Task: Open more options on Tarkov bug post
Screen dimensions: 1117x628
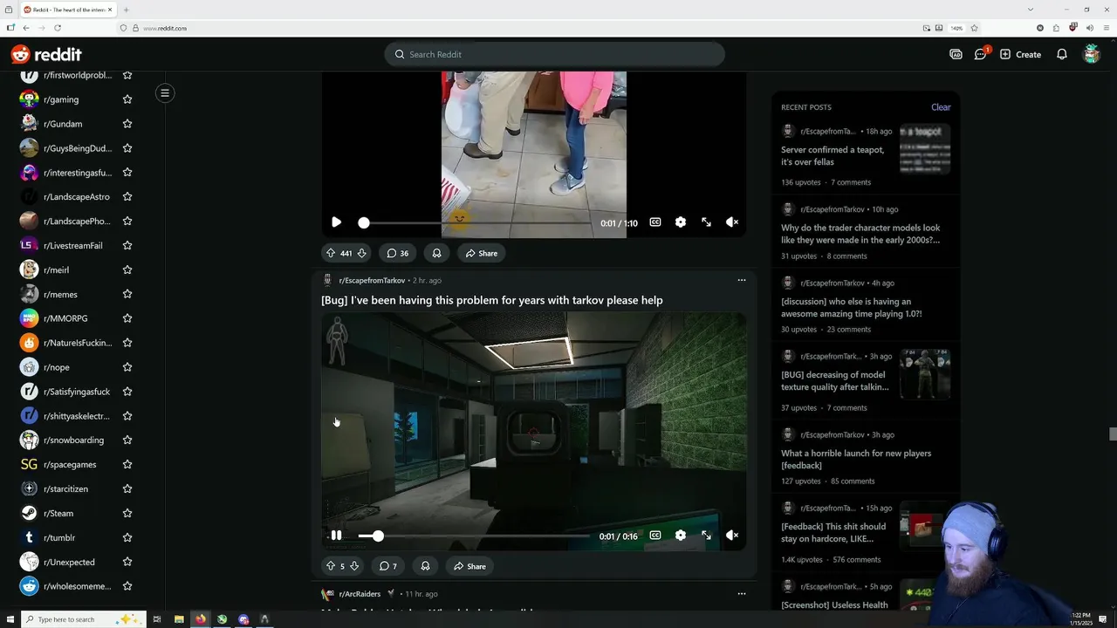Action: [742, 280]
